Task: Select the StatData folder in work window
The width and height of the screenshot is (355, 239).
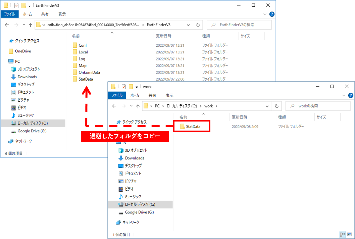Action: (x=192, y=127)
